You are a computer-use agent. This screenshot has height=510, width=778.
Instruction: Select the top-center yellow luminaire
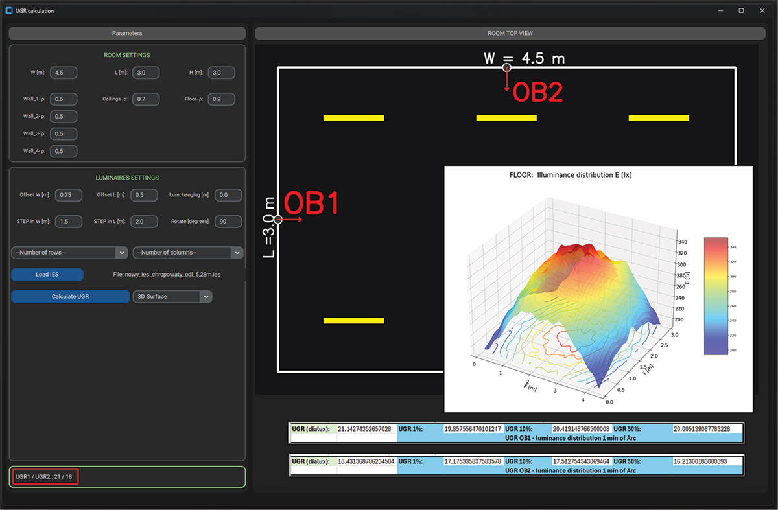click(x=506, y=118)
